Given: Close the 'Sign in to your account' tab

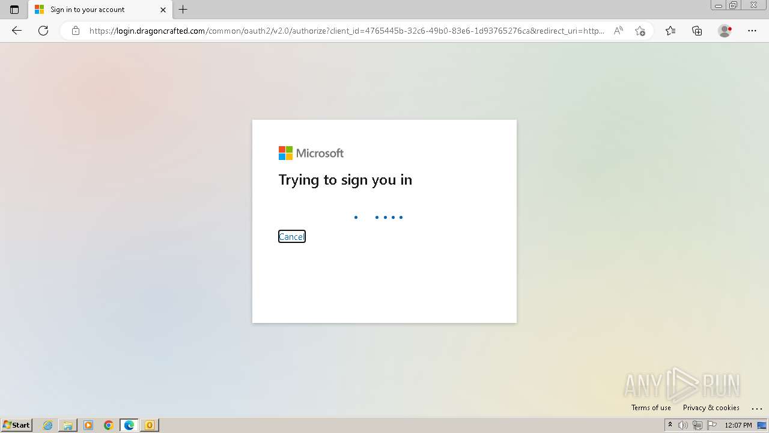Looking at the screenshot, I should pos(163,10).
